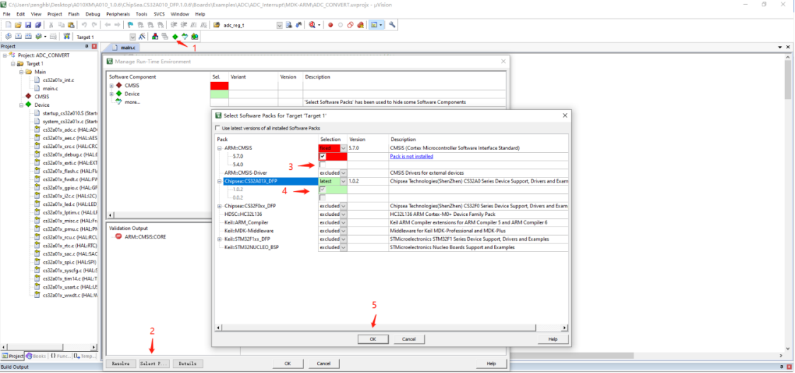This screenshot has width=795, height=373.
Task: Click the Pack Installer toolbar icon
Action: (194, 36)
